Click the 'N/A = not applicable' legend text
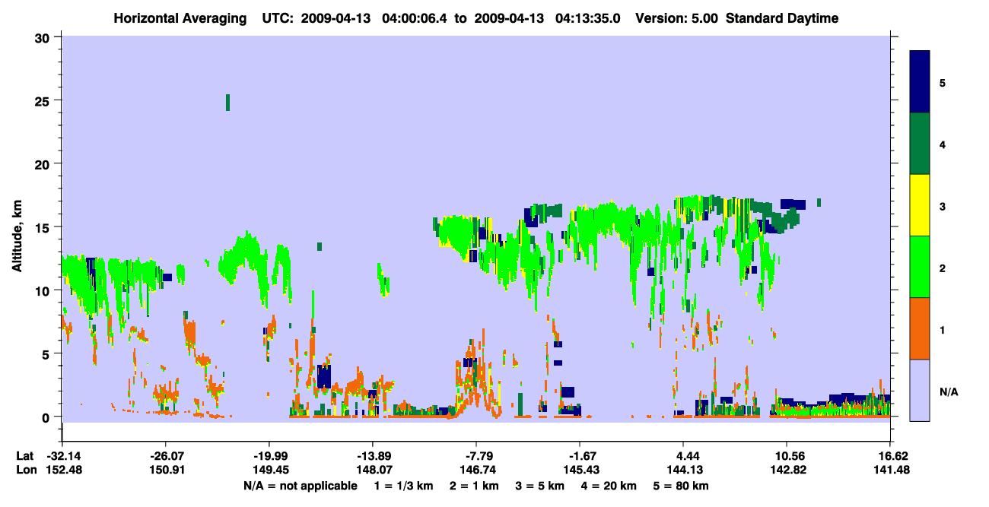 [300, 486]
